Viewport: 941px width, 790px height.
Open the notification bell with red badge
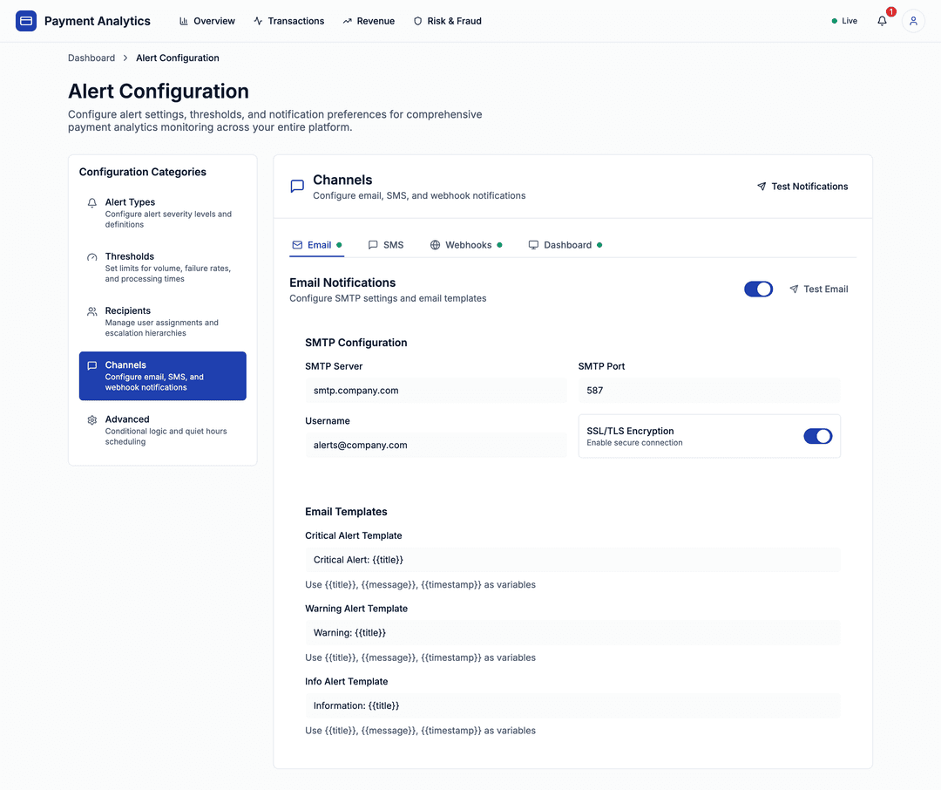(x=882, y=21)
